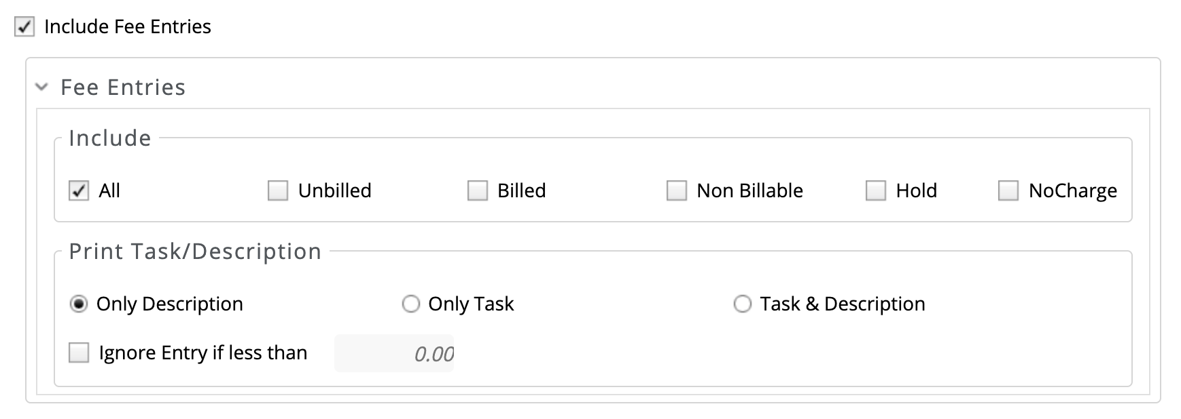Click the Print Task/Description group legend
Screen dimensions: 1181x419
click(195, 251)
